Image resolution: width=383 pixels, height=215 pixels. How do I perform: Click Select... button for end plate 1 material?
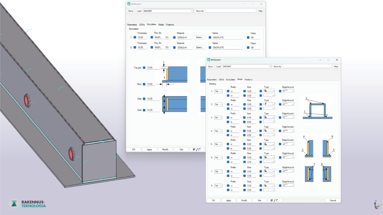tap(200, 37)
